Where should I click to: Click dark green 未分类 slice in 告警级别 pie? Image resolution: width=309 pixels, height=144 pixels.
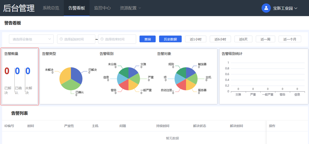pyautogui.click(x=124, y=72)
